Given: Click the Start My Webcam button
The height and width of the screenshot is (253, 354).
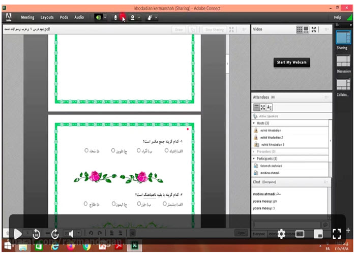Looking at the screenshot, I should tap(291, 62).
